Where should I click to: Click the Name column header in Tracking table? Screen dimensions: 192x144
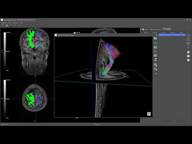[146, 32]
